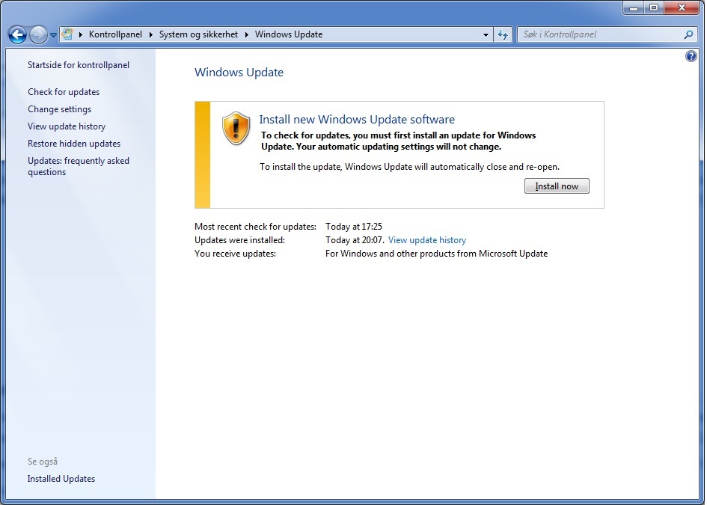This screenshot has height=505, width=707.
Task: Open Startside for kontrollpanel link
Action: [79, 65]
